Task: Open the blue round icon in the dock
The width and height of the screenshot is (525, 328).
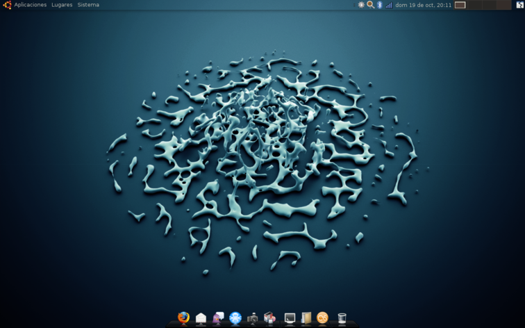Action: 235,318
